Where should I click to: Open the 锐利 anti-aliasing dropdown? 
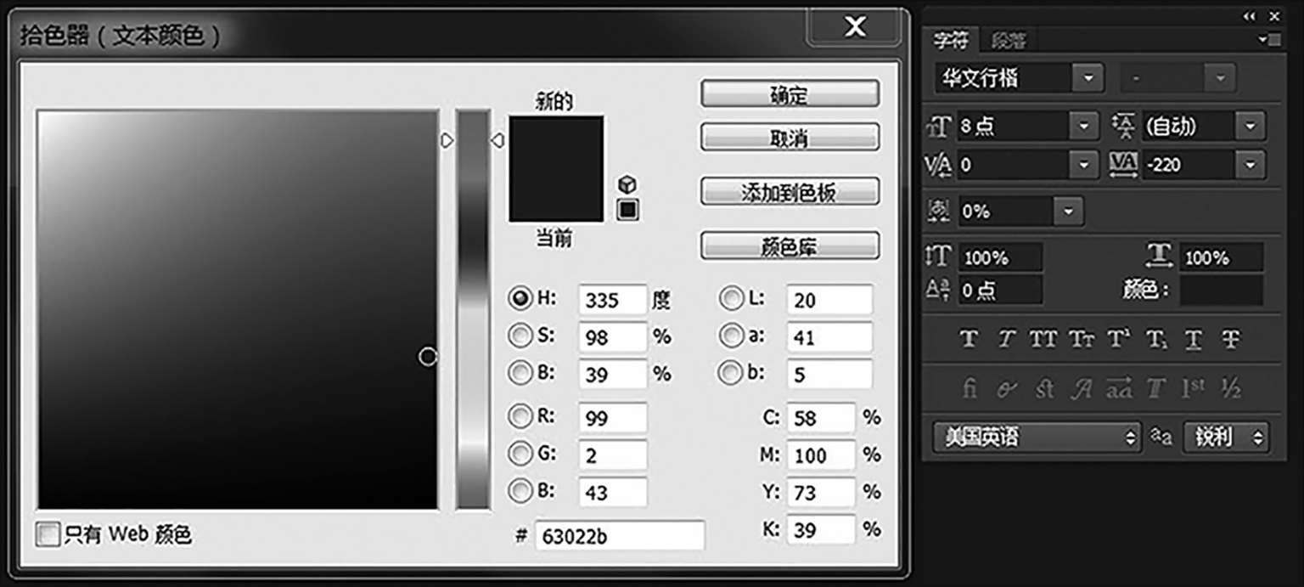1226,437
